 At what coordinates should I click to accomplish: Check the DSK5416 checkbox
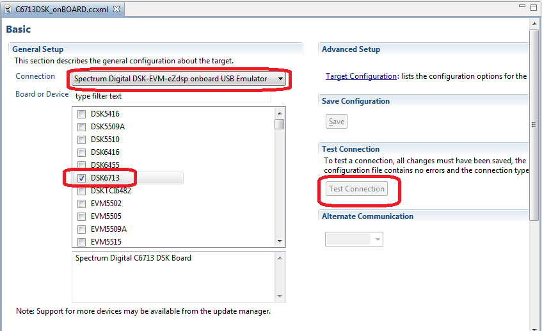pos(81,114)
